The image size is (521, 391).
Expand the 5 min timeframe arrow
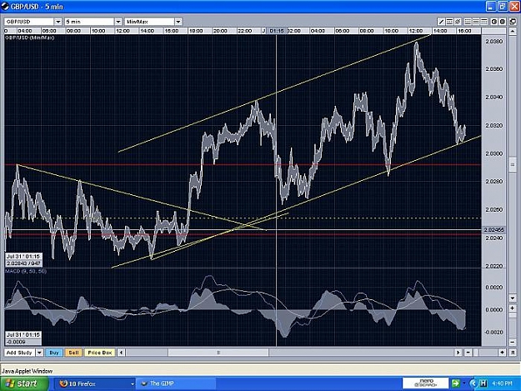point(118,22)
